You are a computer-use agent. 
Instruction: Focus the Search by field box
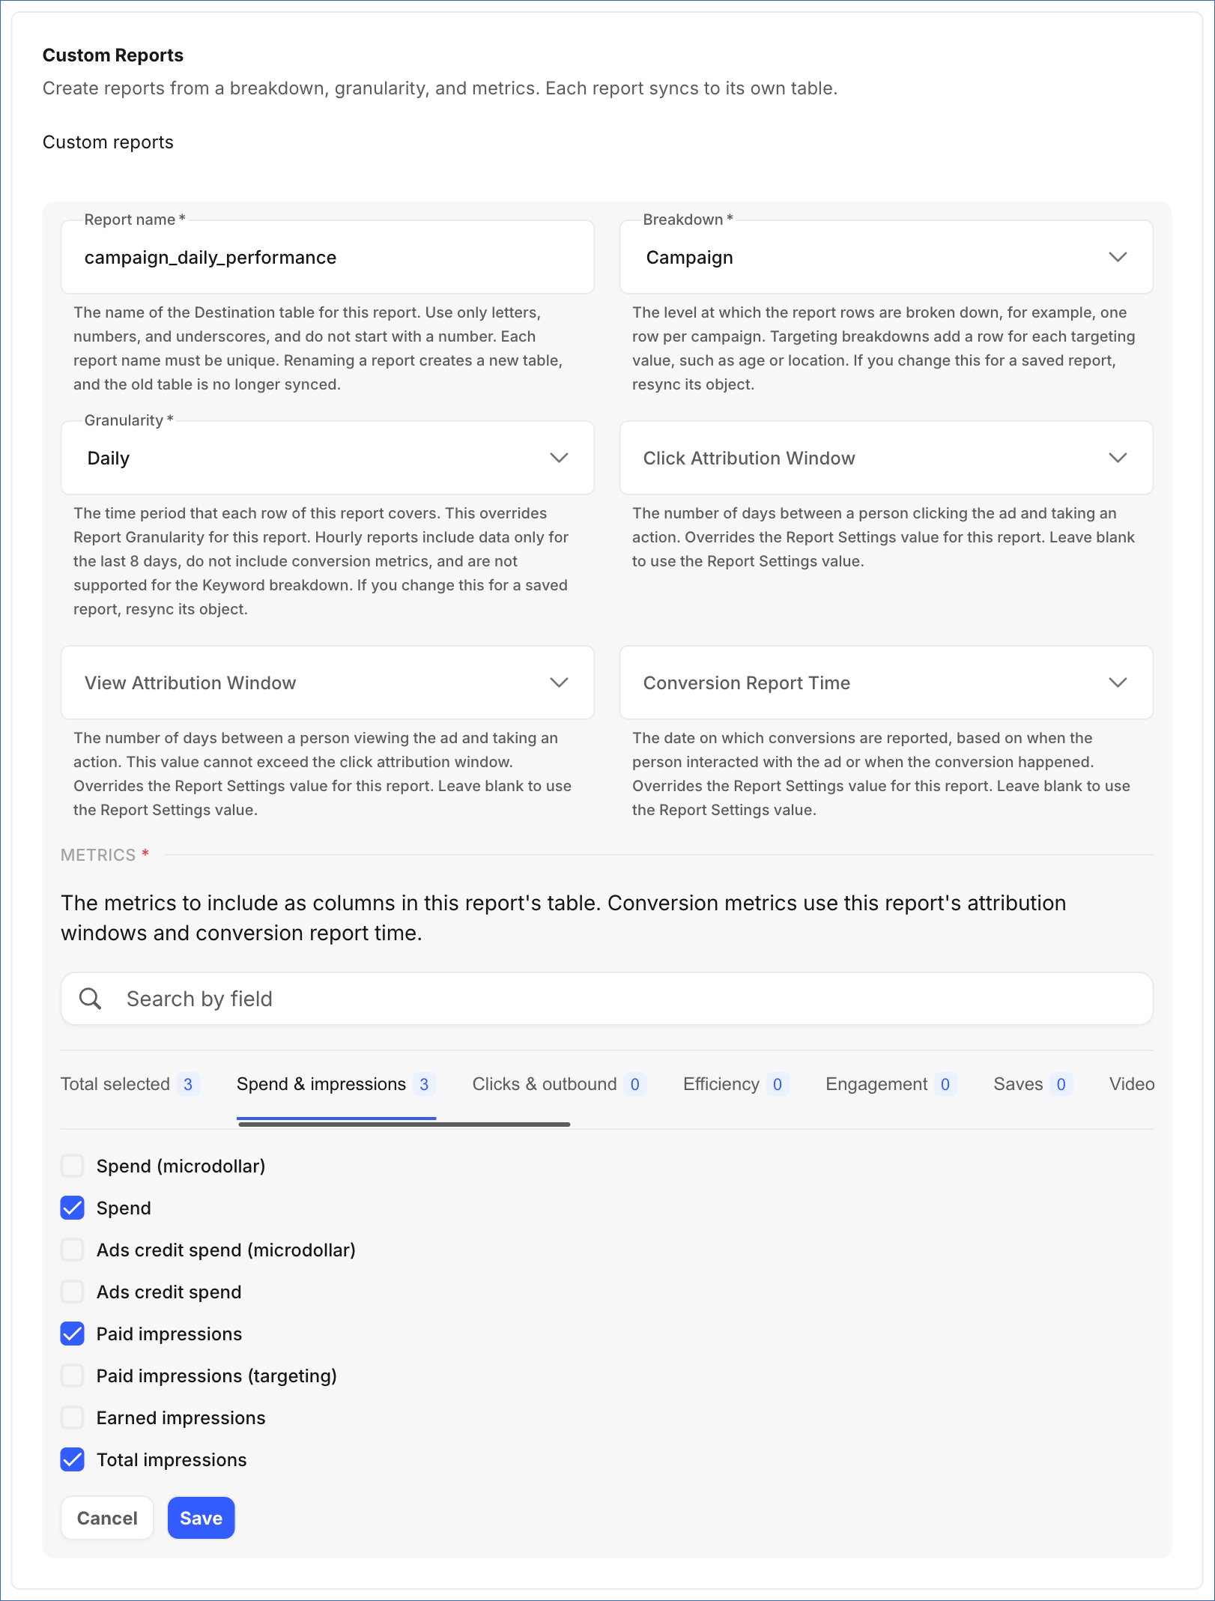pyautogui.click(x=607, y=999)
